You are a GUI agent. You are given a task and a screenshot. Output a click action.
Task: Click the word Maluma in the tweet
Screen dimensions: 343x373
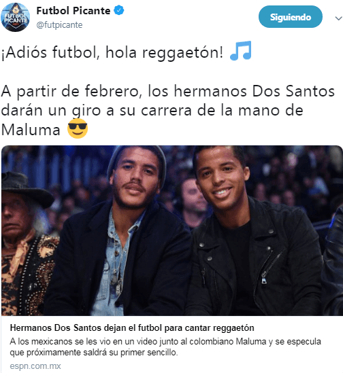pos(31,130)
